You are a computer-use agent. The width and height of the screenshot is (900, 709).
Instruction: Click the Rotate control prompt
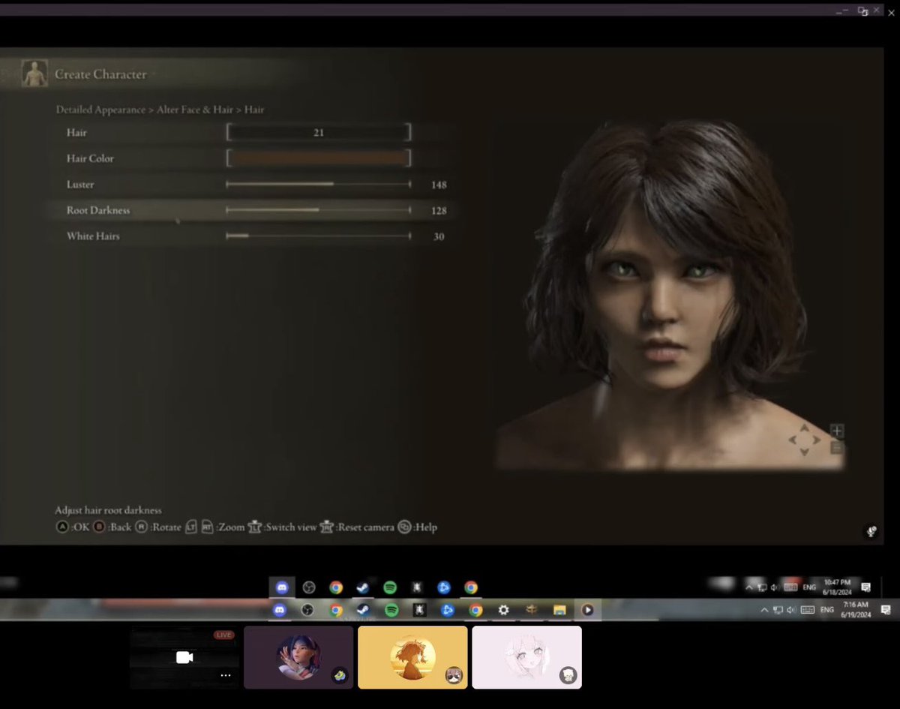[158, 527]
